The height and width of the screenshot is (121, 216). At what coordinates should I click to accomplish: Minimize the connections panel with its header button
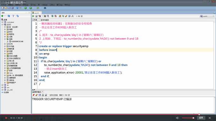[x=26, y=13]
